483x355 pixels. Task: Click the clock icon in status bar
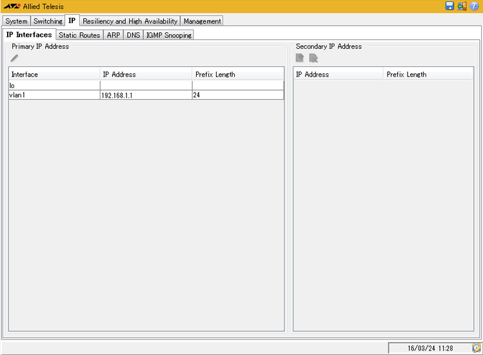coord(476,348)
